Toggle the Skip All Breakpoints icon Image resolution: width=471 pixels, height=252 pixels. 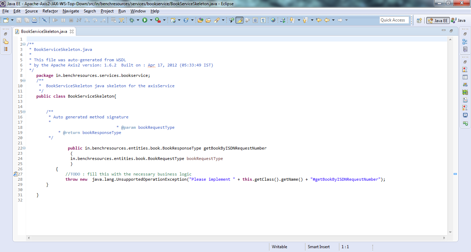point(44,20)
